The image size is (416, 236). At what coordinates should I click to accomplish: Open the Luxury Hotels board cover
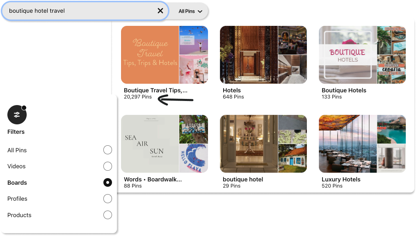[362, 144]
